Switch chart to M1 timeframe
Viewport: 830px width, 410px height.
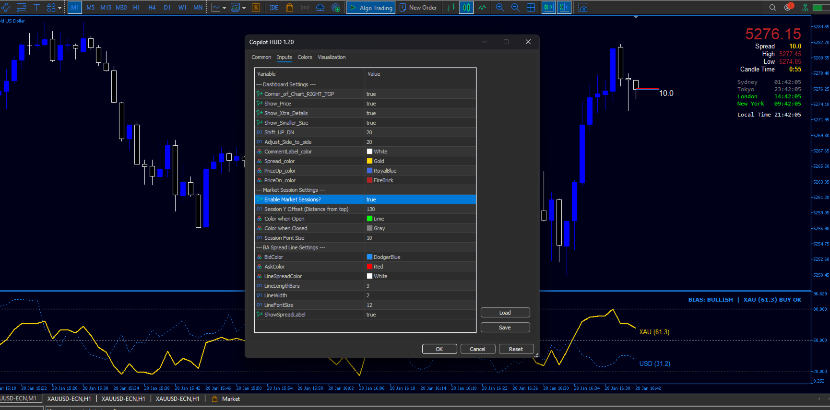[x=75, y=8]
